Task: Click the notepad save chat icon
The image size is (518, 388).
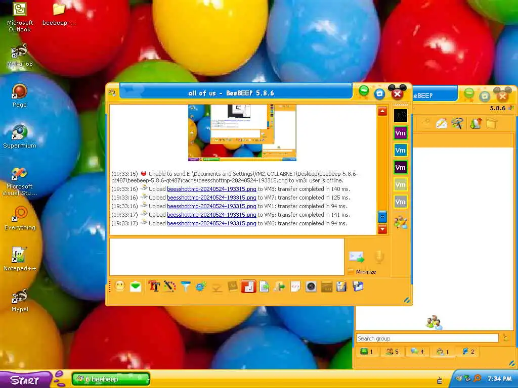Action: (341, 286)
